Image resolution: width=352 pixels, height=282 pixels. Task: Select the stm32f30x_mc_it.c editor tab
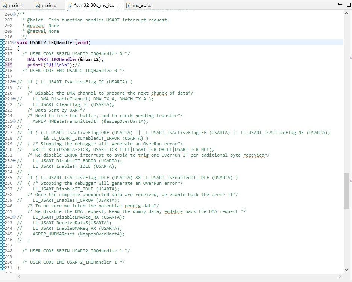click(94, 5)
